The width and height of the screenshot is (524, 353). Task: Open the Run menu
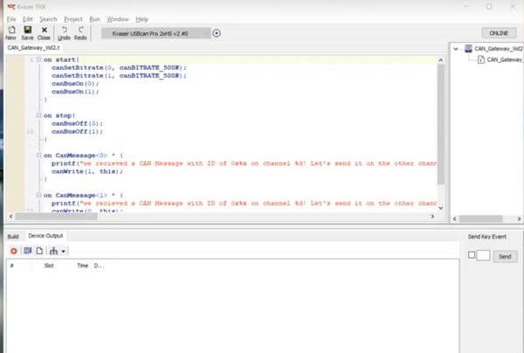(94, 19)
